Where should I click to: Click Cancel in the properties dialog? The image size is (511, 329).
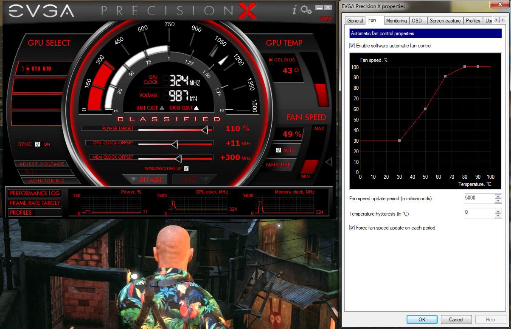[456, 319]
